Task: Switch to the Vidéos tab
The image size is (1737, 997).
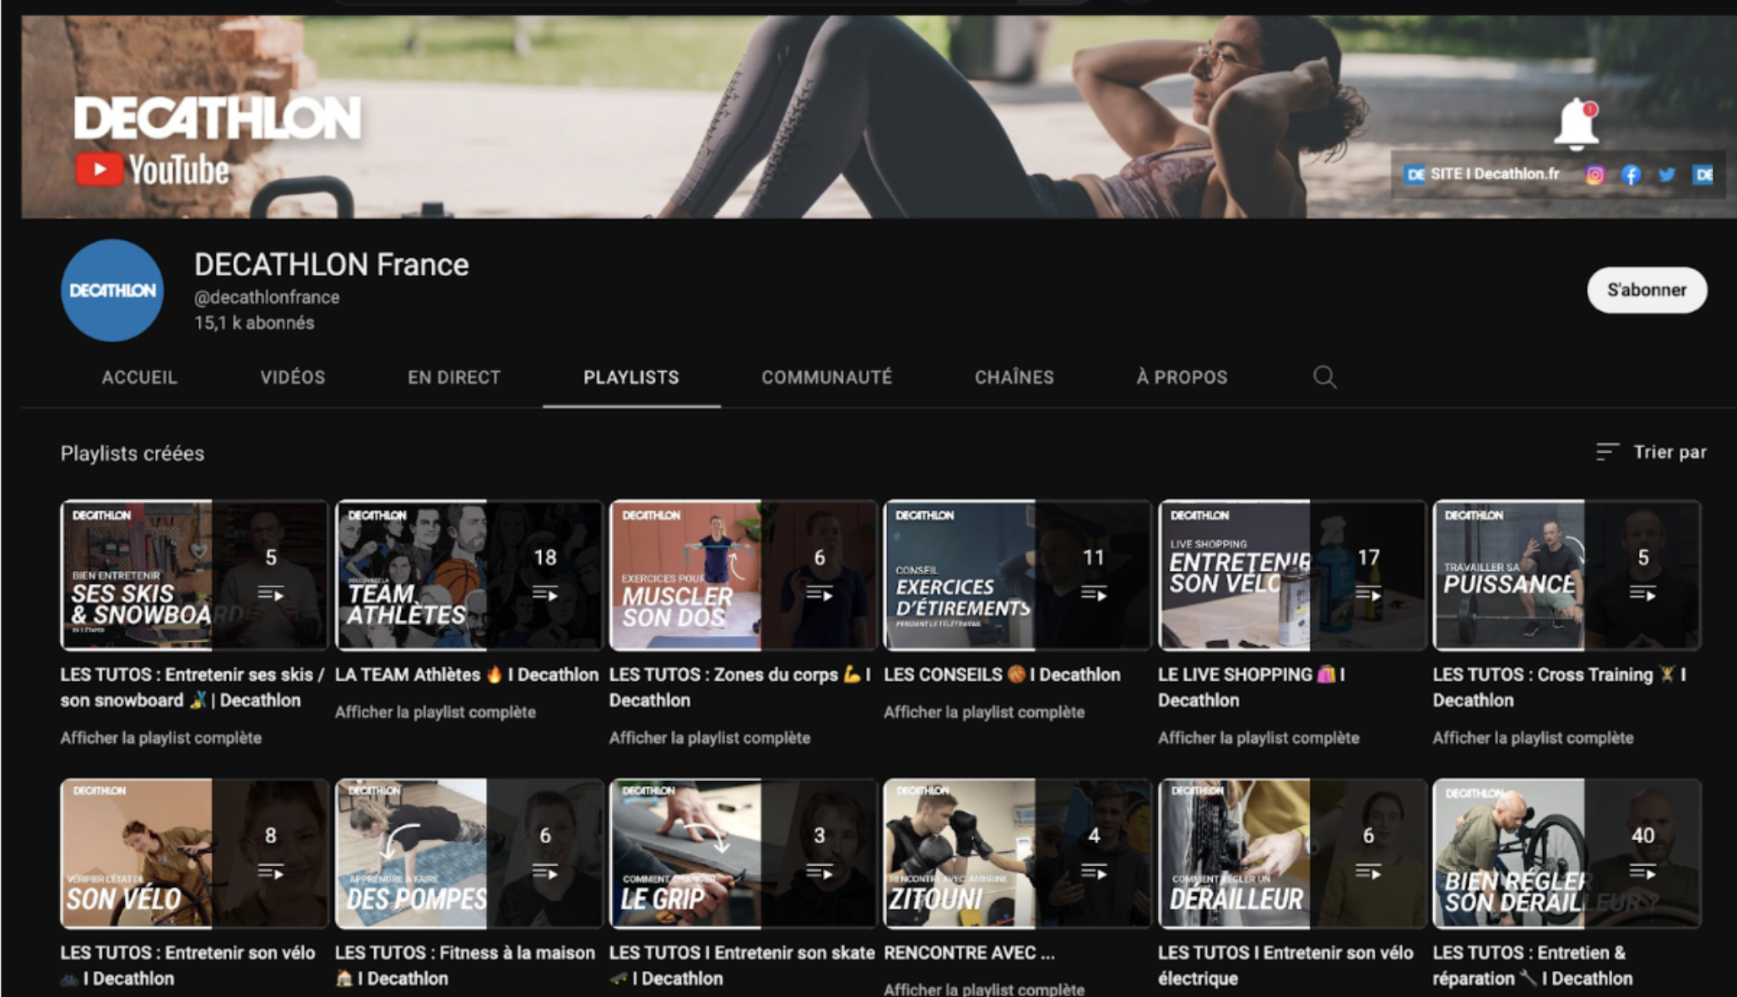Action: tap(293, 377)
